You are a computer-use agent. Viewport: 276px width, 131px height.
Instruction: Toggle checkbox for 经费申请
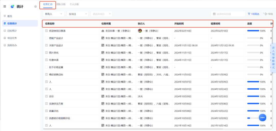pos(47,60)
